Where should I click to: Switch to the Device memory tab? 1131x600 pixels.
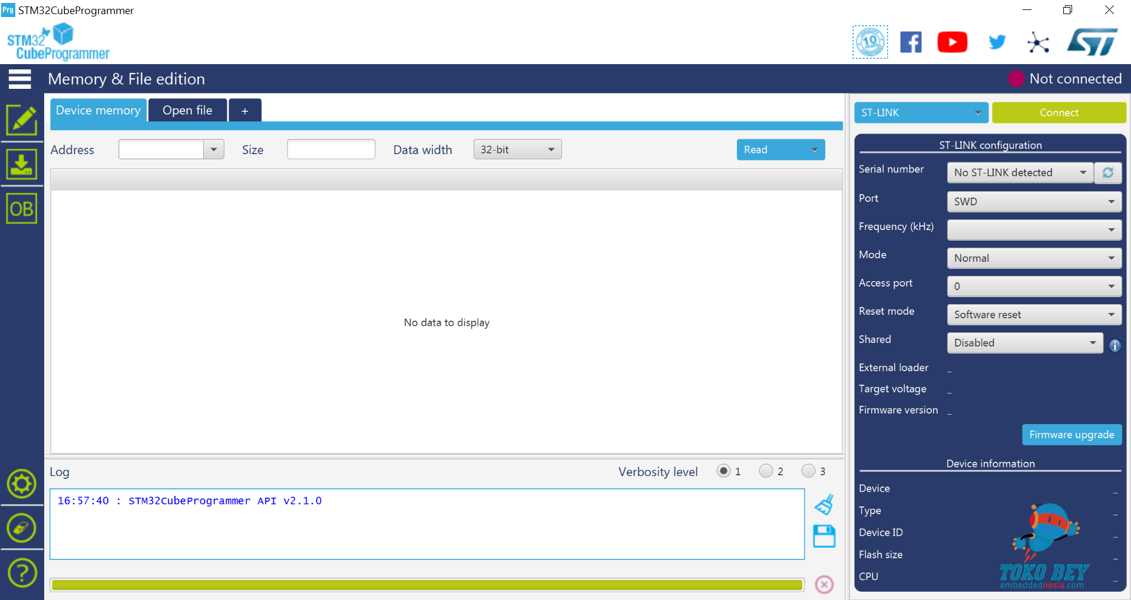click(98, 110)
